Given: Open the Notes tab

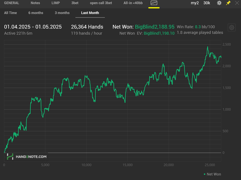Looking at the screenshot, I should tap(35, 3).
